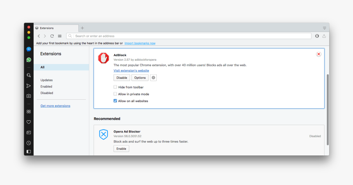Screen dimensions: 353x185
Task: Click the vertical page scrollbar
Action: coord(328,110)
